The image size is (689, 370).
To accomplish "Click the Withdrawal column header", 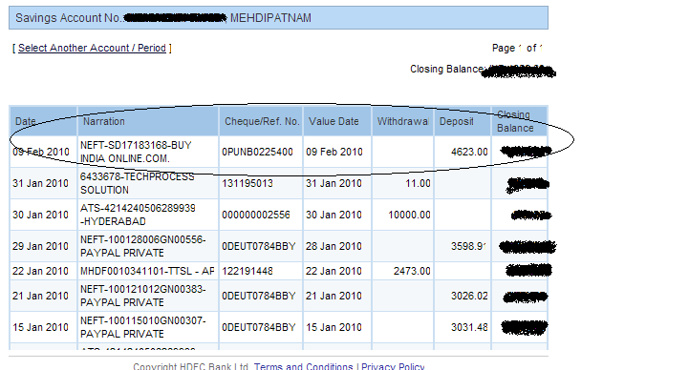I will 403,121.
